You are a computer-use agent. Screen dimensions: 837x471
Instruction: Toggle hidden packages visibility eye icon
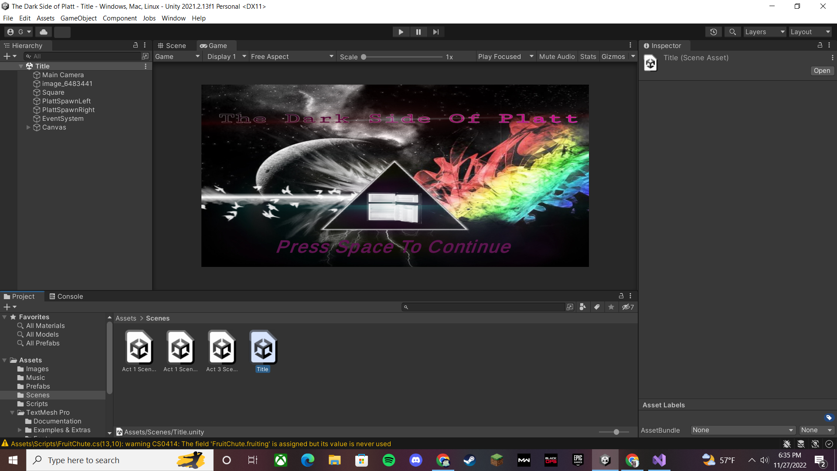click(627, 307)
